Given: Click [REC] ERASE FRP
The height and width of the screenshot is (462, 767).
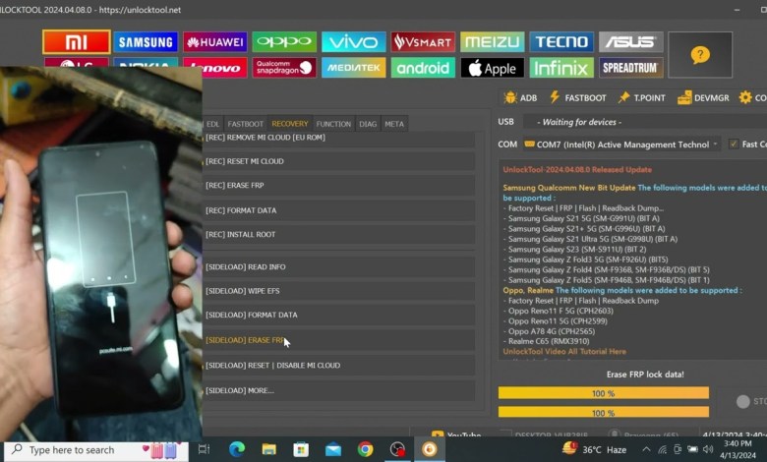Looking at the screenshot, I should (338, 185).
